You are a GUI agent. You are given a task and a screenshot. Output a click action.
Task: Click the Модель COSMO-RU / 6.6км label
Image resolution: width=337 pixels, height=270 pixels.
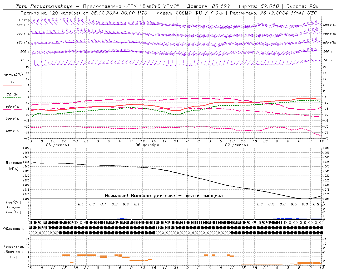(190, 13)
